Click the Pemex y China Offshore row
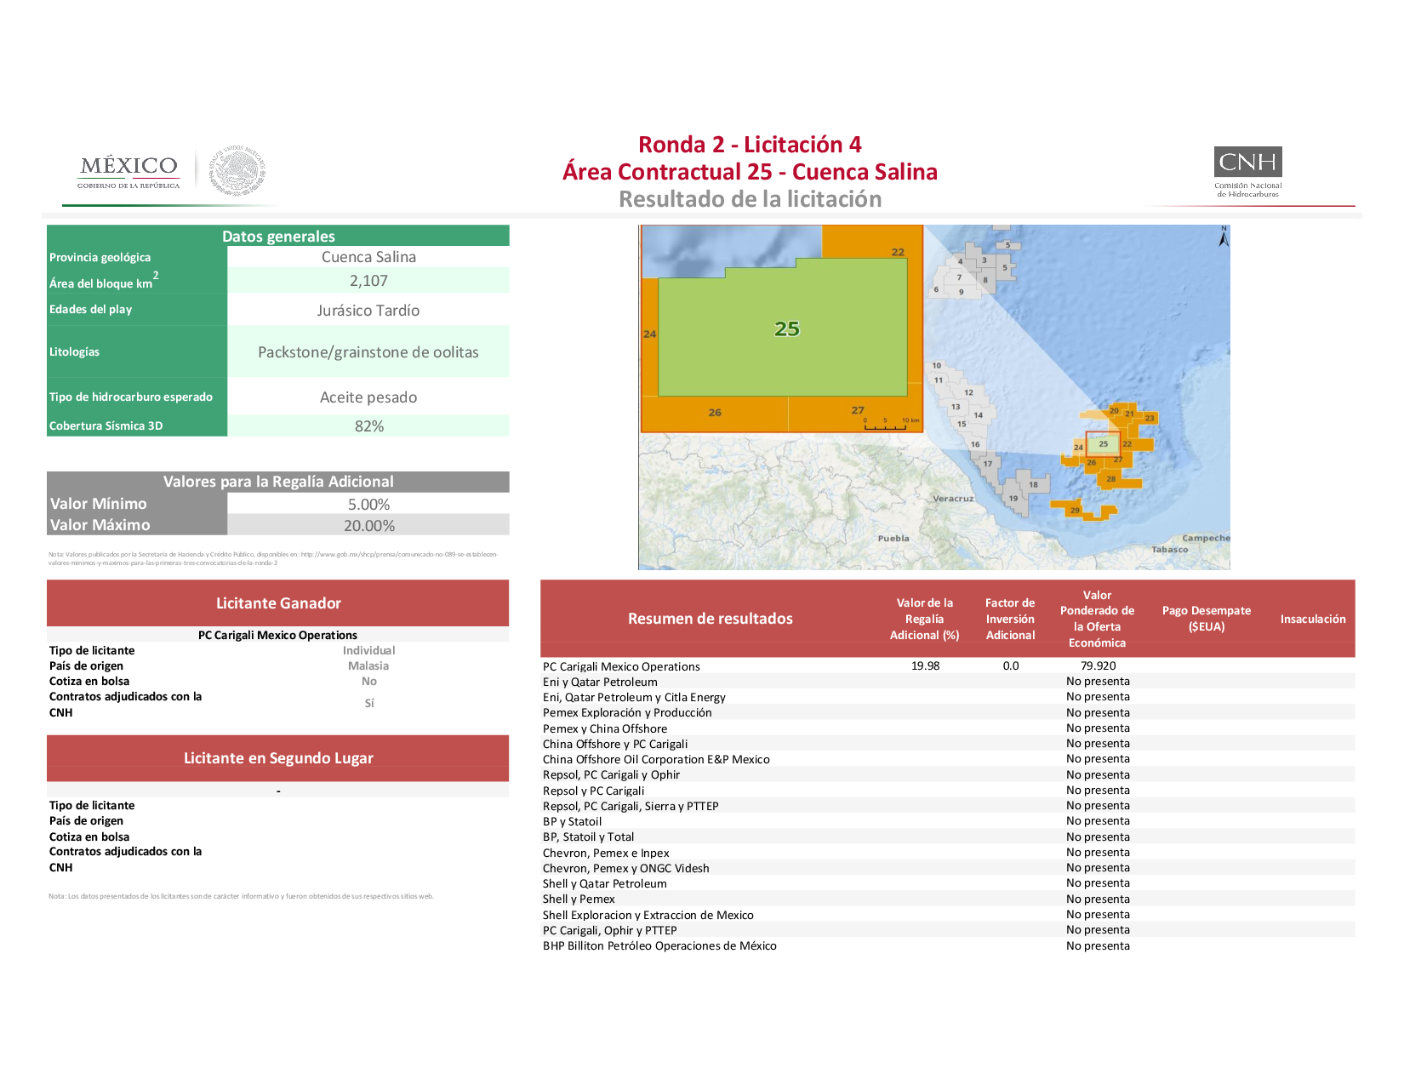 (x=948, y=728)
